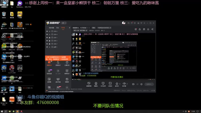Expand microphone options arrow
The image size is (201, 113).
point(120,84)
